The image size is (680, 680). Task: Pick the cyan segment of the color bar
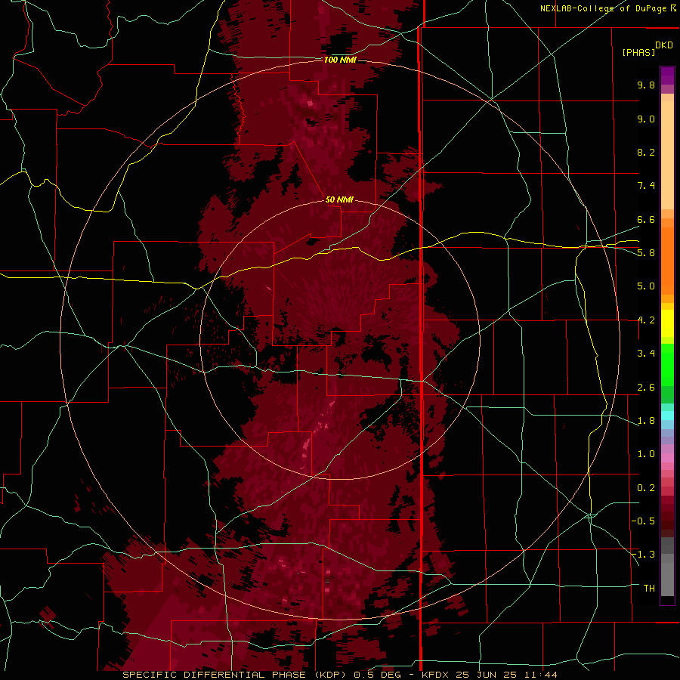click(x=667, y=415)
